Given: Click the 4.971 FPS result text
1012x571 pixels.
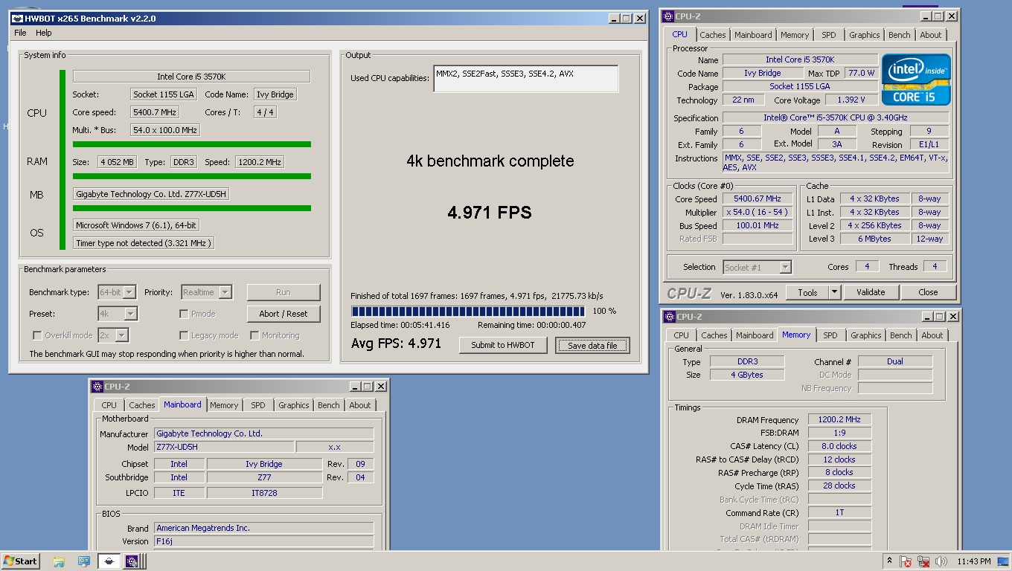Looking at the screenshot, I should [490, 213].
